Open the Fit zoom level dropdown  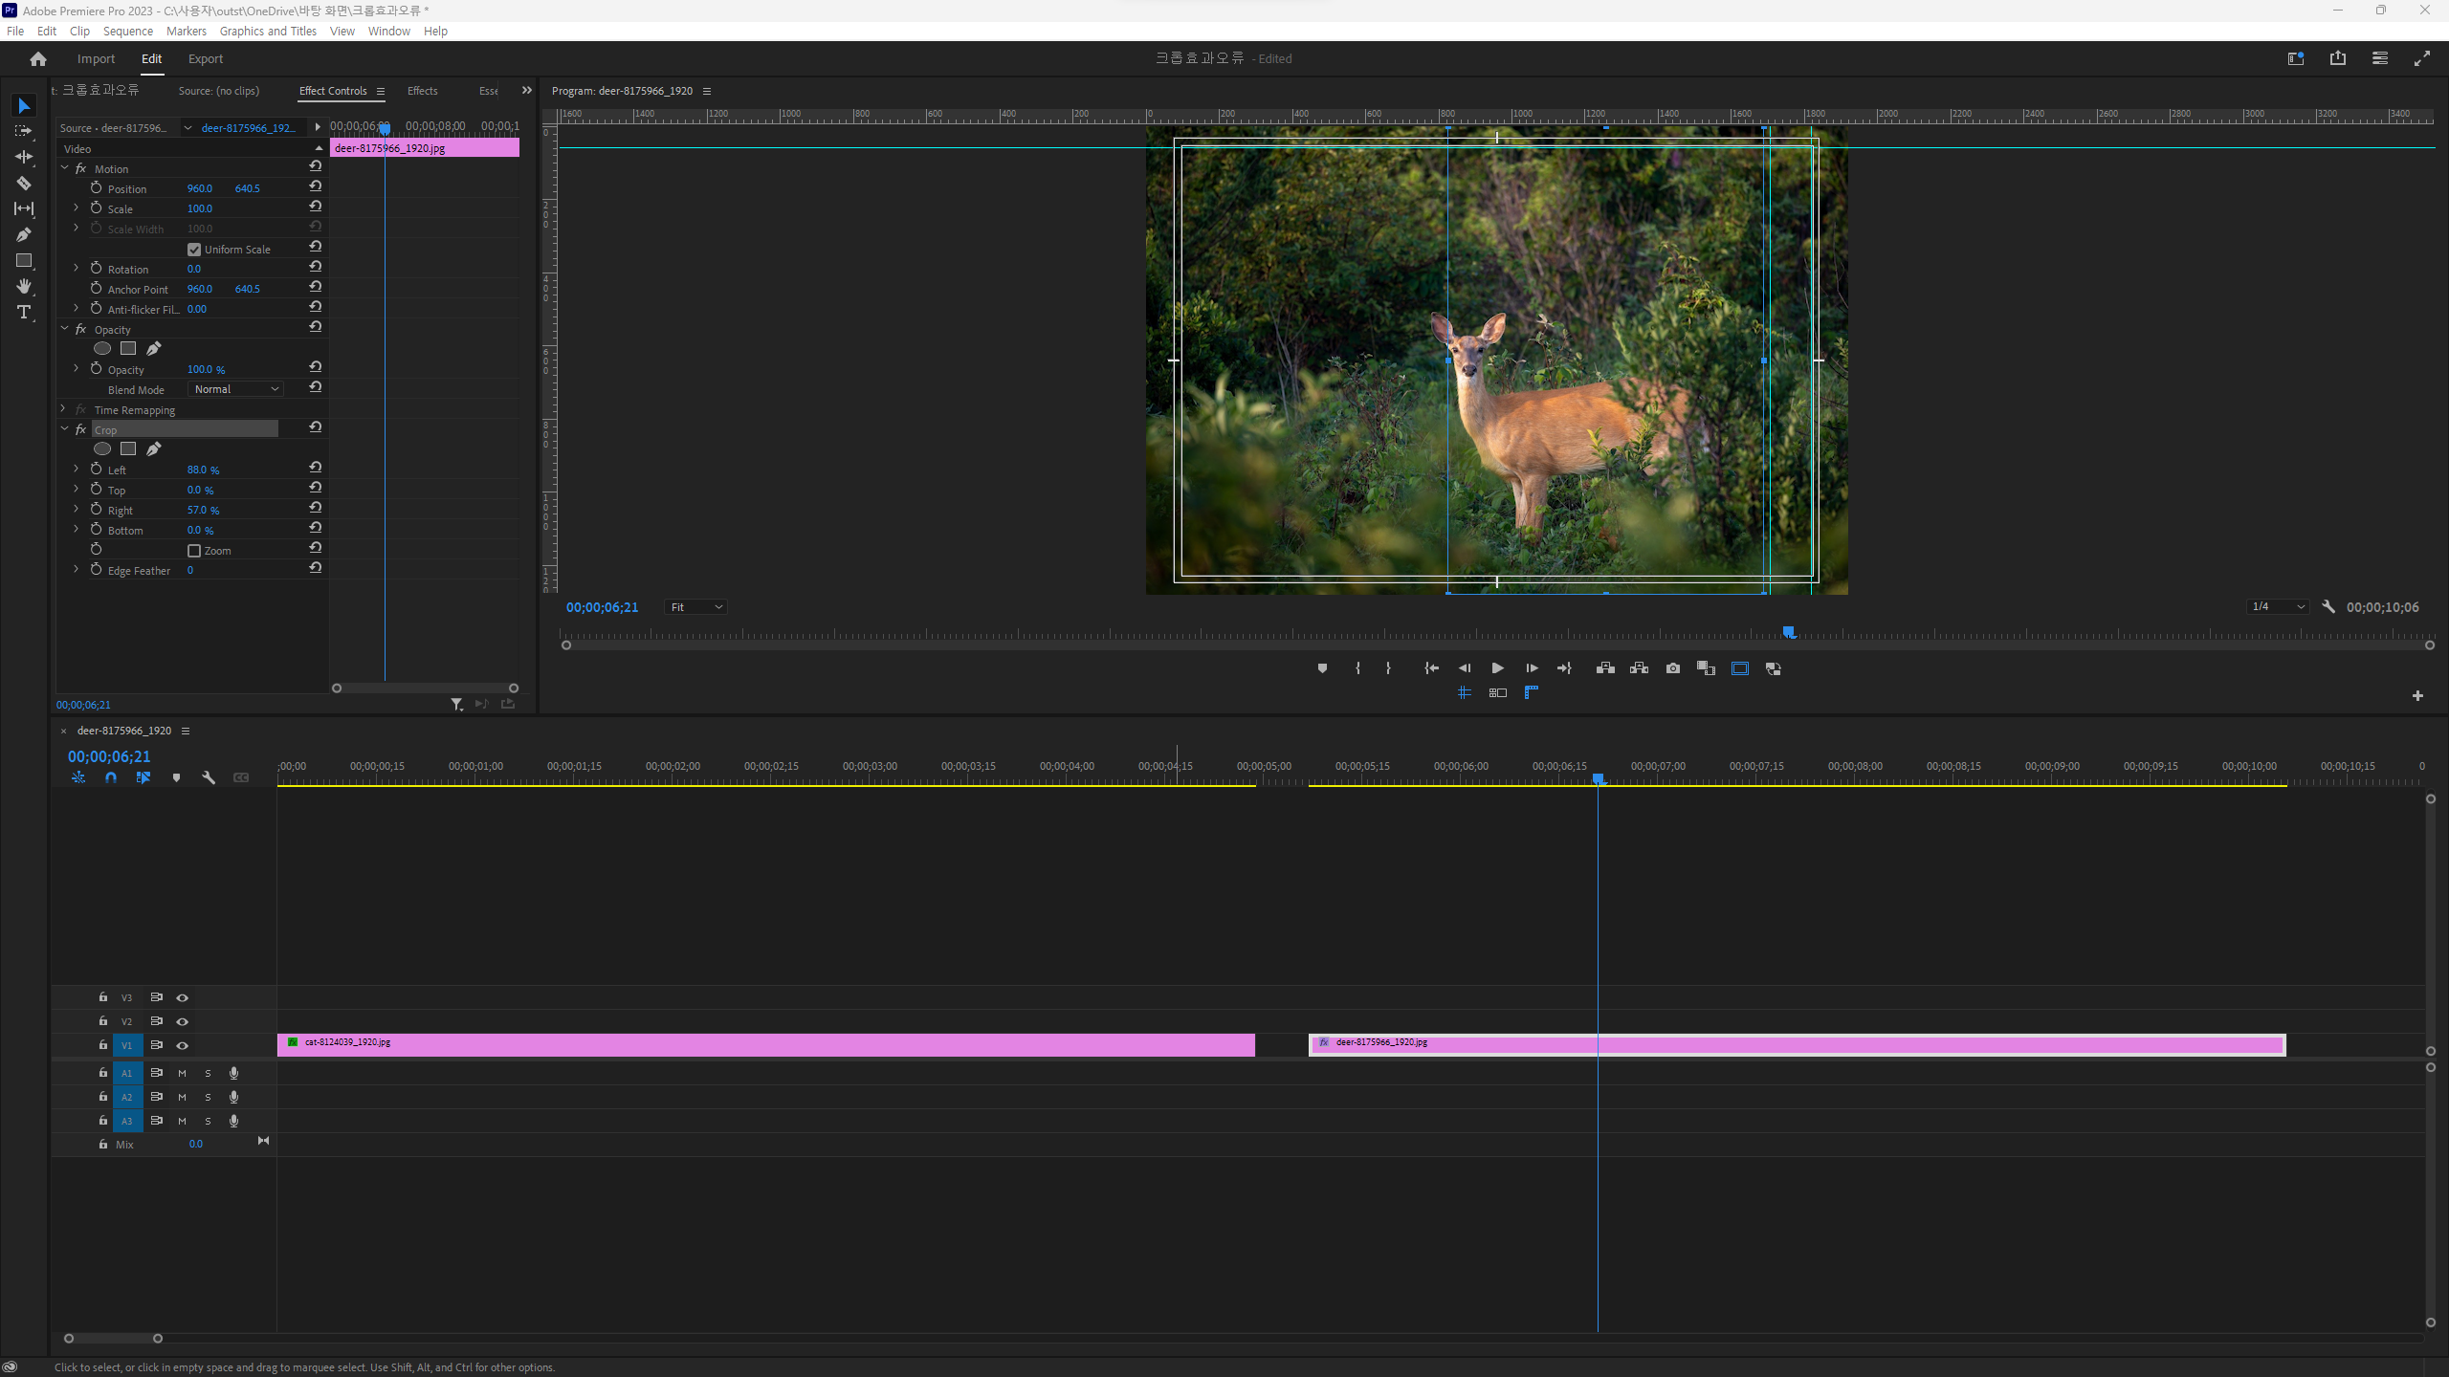(695, 607)
